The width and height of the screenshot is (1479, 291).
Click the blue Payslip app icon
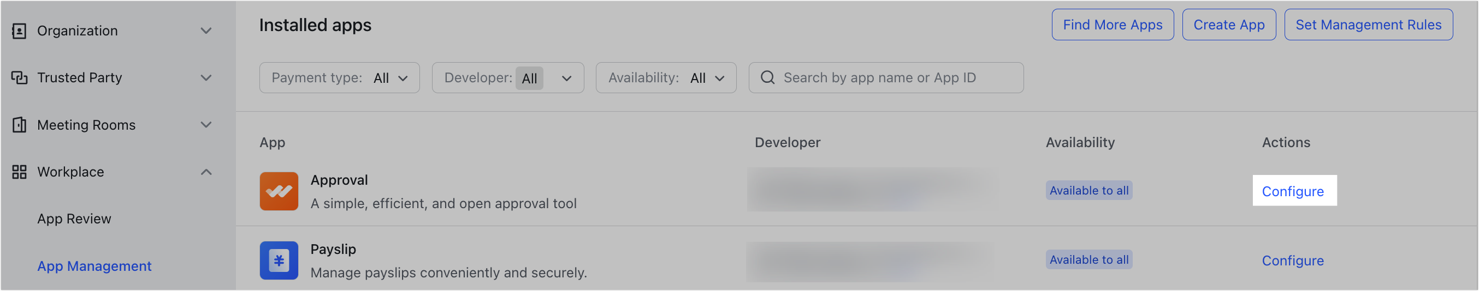pyautogui.click(x=279, y=260)
